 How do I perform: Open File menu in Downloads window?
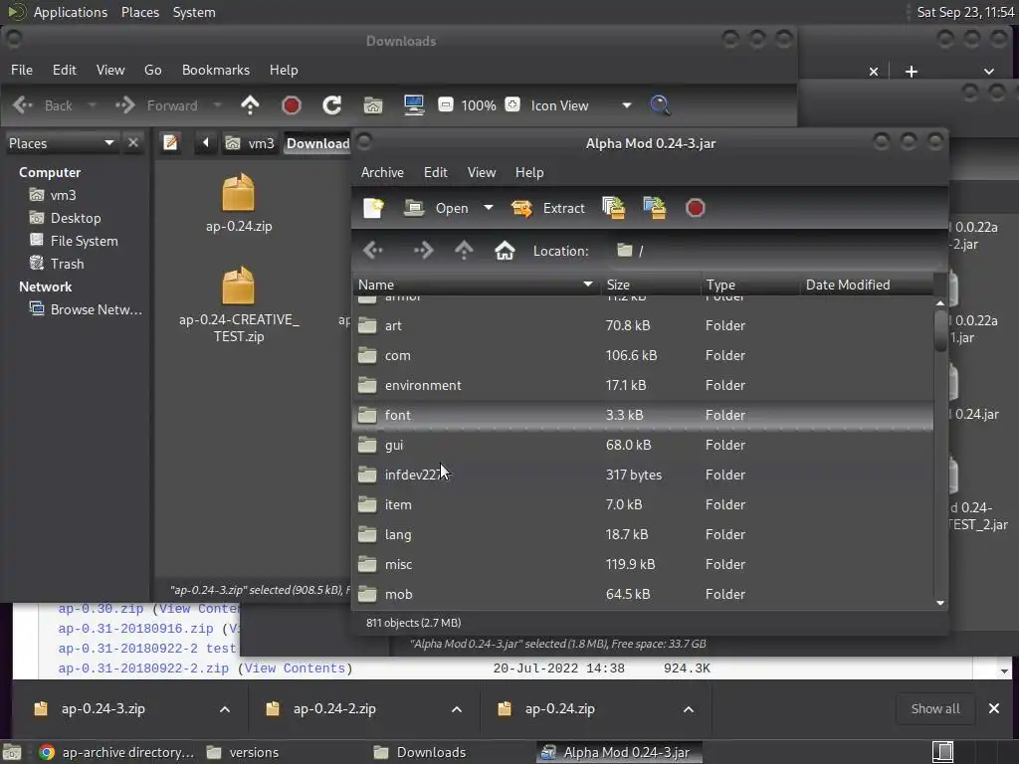point(22,70)
